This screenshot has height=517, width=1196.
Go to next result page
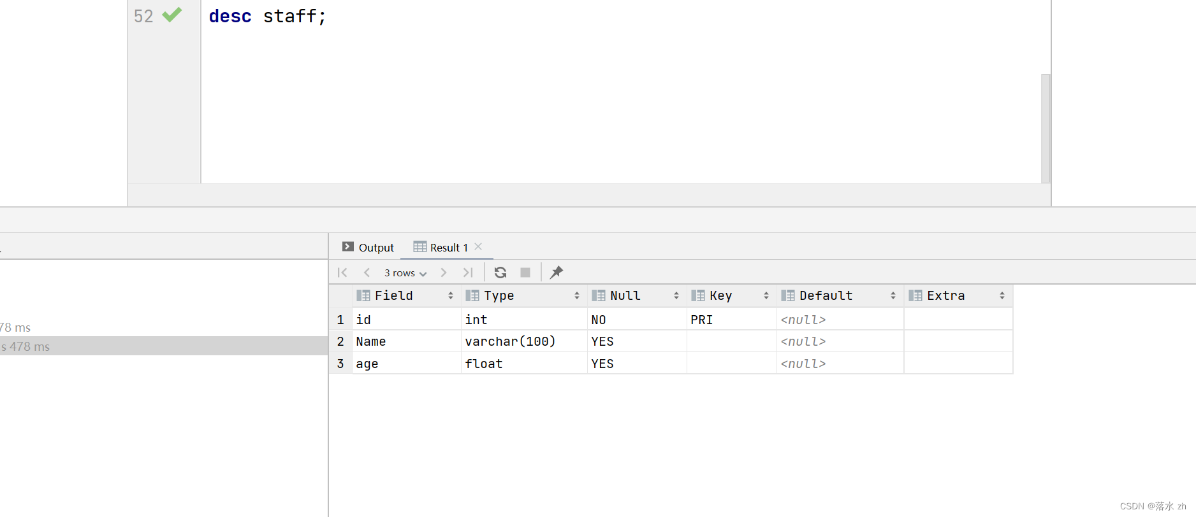tap(444, 273)
